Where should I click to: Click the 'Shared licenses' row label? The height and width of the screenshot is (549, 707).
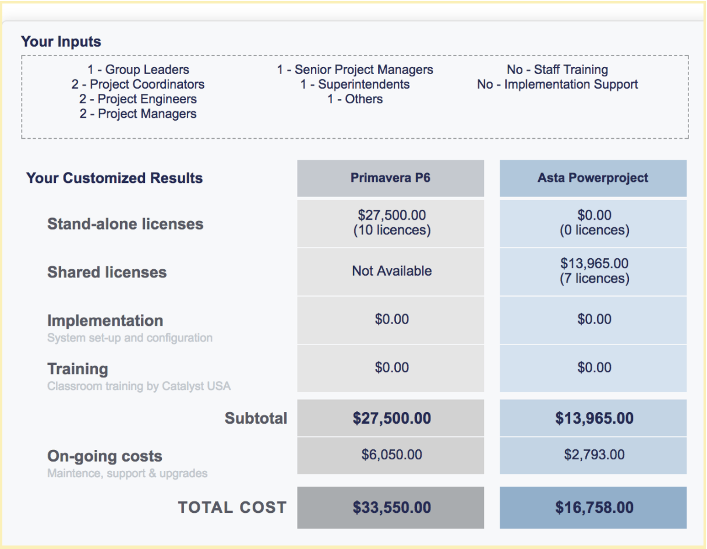coord(107,272)
